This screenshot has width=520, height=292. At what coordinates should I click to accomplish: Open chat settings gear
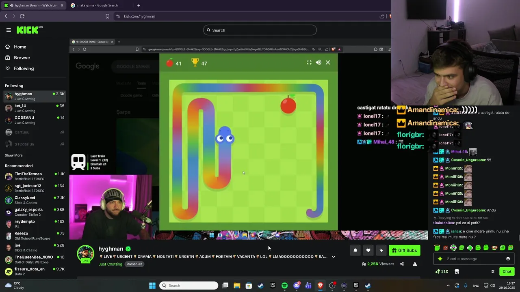pos(493,272)
